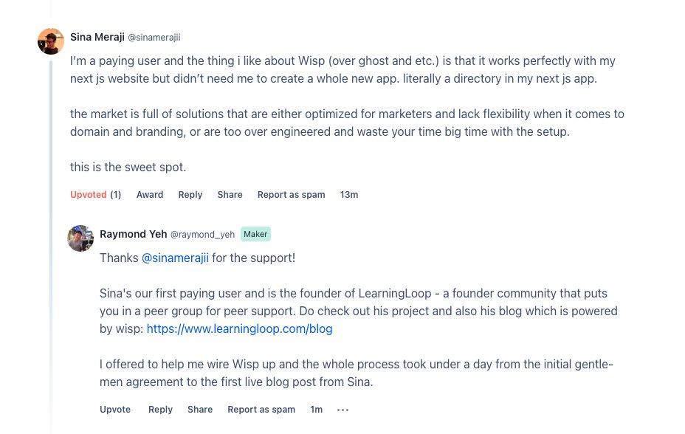Image resolution: width=685 pixels, height=434 pixels.
Task: Report Raymond's reply as spam
Action: tap(261, 410)
